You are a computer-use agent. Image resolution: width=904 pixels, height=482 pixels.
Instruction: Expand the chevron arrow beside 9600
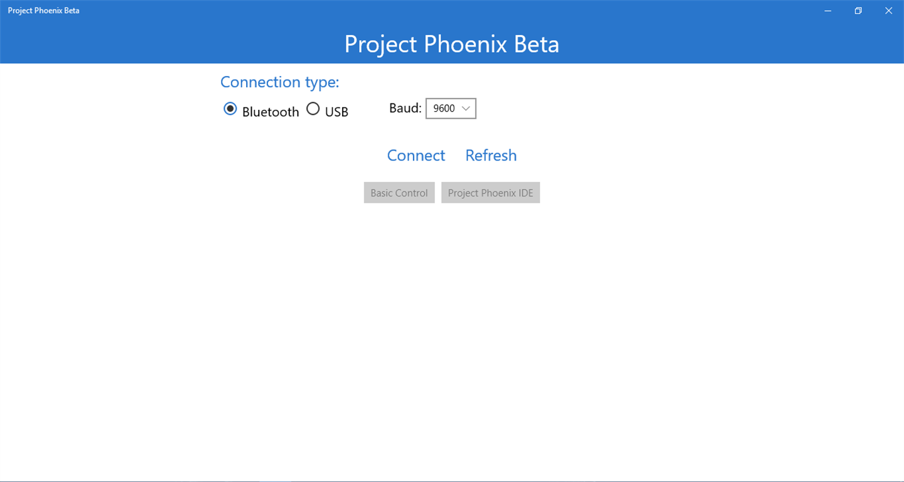[466, 109]
